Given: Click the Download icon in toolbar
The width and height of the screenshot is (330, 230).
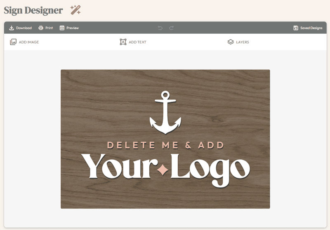Looking at the screenshot, I should [12, 28].
